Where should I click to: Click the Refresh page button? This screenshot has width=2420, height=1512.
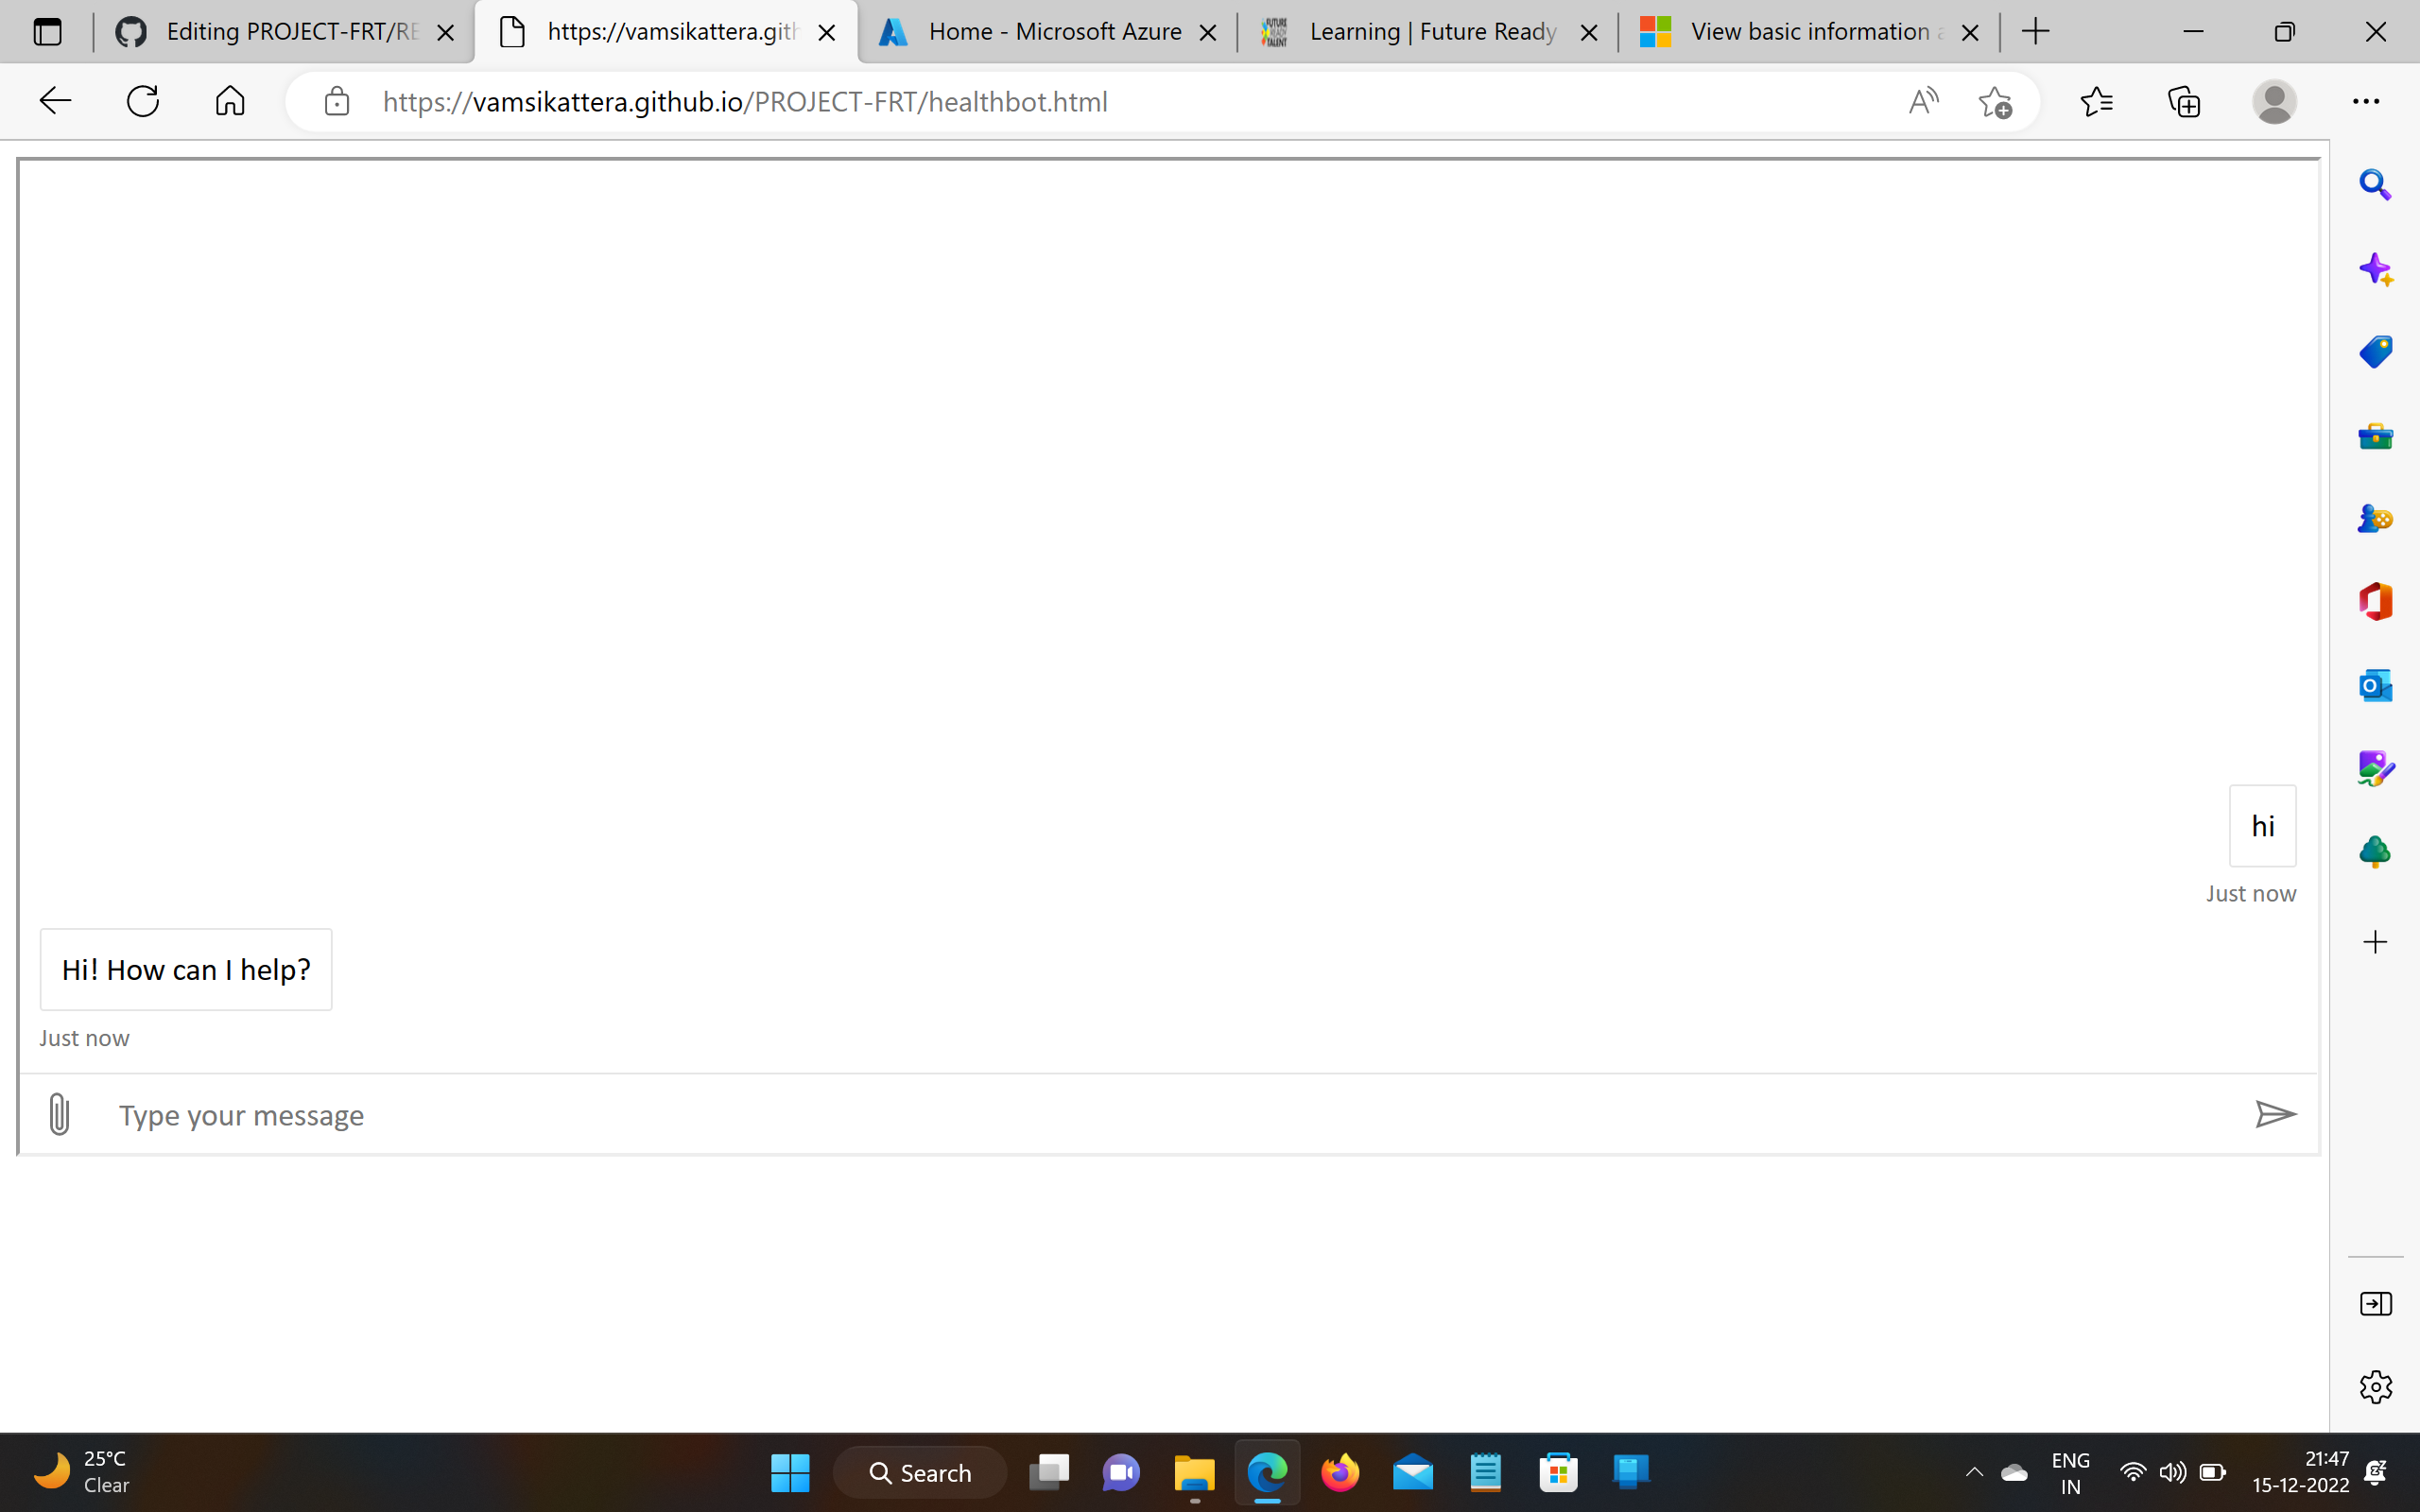coord(143,102)
